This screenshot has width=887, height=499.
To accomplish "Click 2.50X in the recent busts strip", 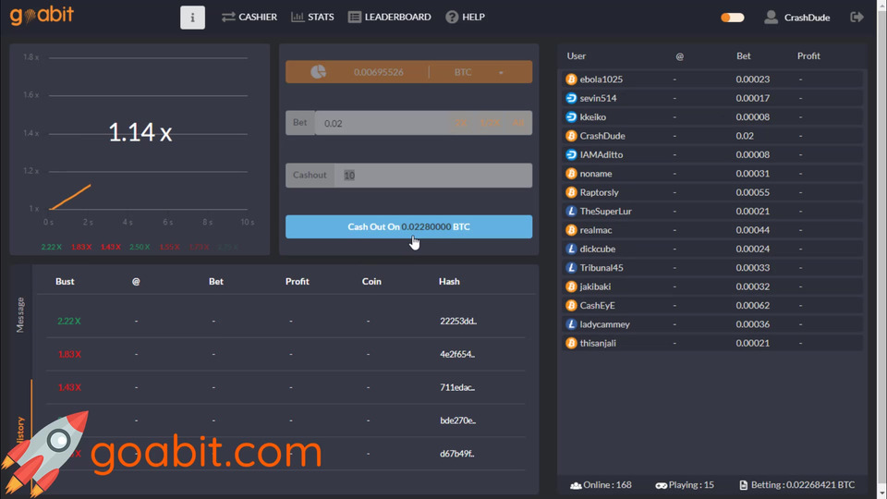I will coord(140,248).
